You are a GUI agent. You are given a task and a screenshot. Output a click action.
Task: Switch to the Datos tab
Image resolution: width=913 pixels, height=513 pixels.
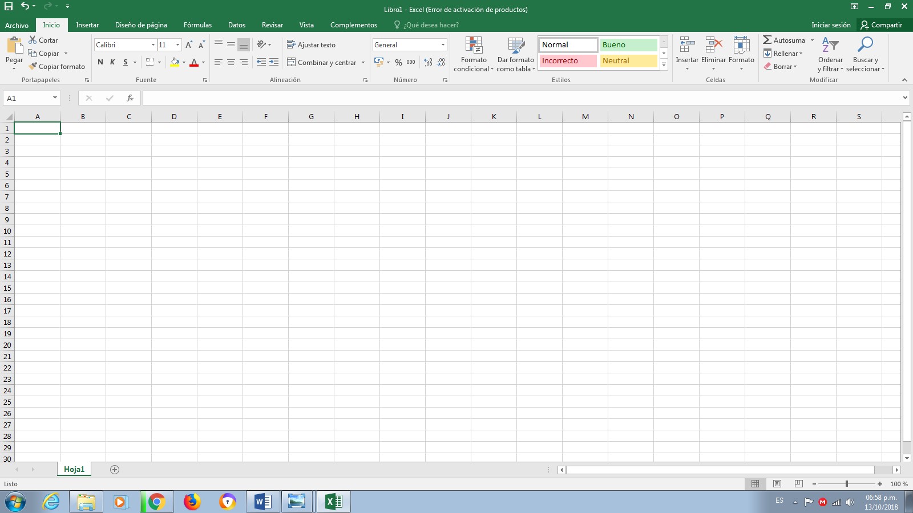click(x=237, y=25)
